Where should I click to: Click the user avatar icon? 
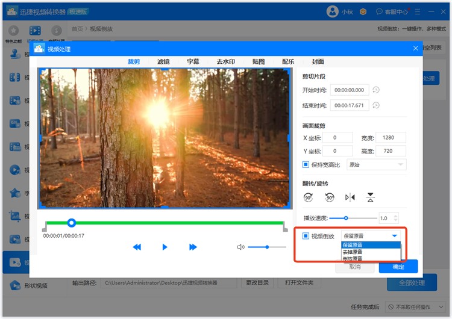(332, 11)
